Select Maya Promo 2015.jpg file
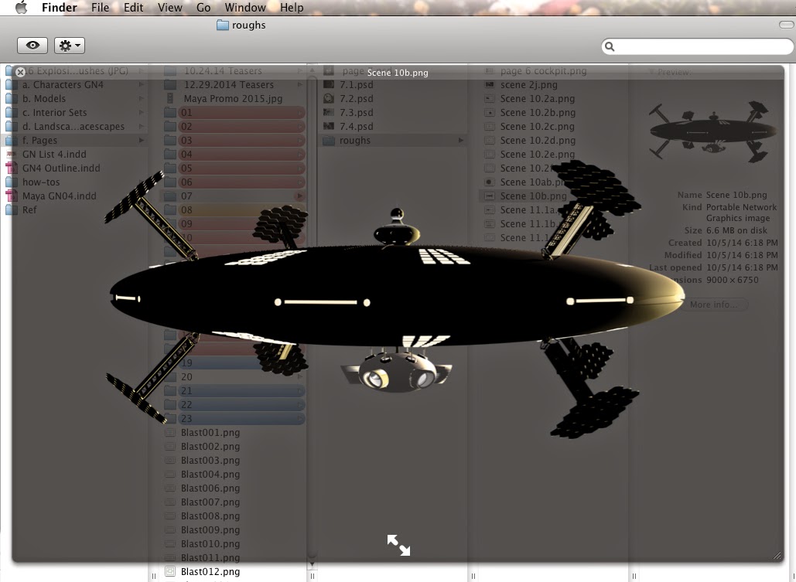Image resolution: width=796 pixels, height=582 pixels. pos(233,98)
